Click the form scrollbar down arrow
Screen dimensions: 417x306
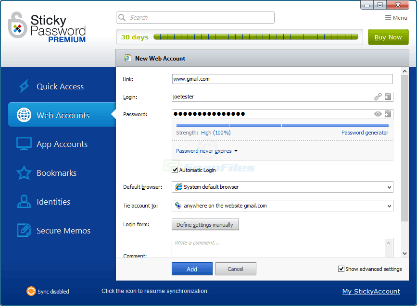[x=405, y=254]
